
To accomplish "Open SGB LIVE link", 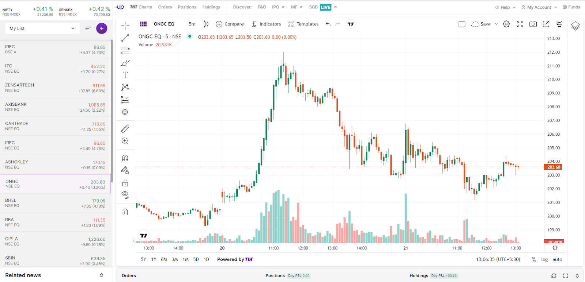I will tap(323, 7).
